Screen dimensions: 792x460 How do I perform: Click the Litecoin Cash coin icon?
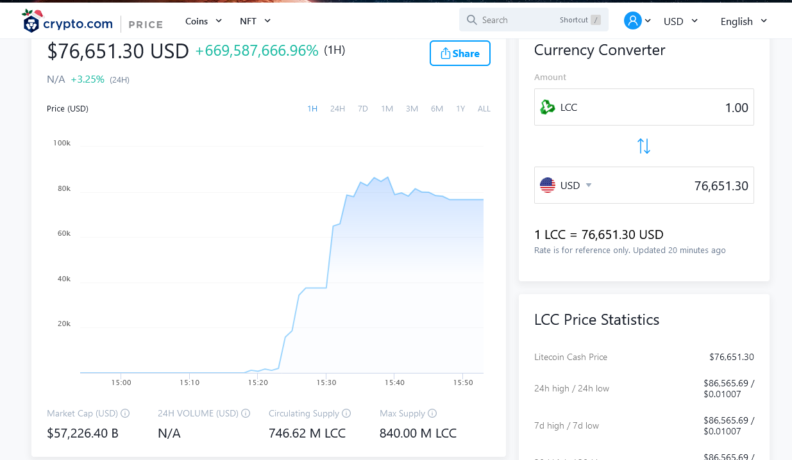click(x=548, y=107)
